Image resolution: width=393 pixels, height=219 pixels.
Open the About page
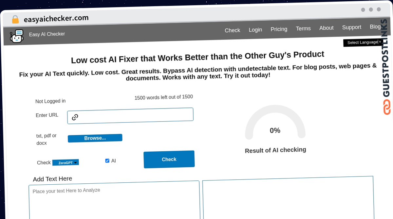327,28
